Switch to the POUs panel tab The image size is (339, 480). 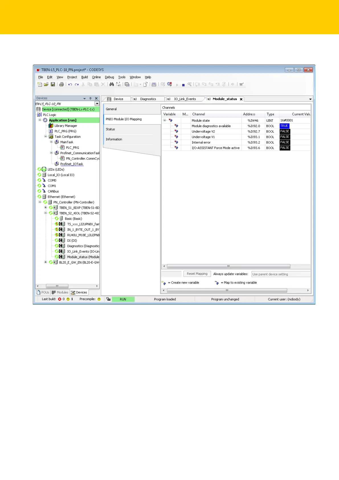(43, 292)
